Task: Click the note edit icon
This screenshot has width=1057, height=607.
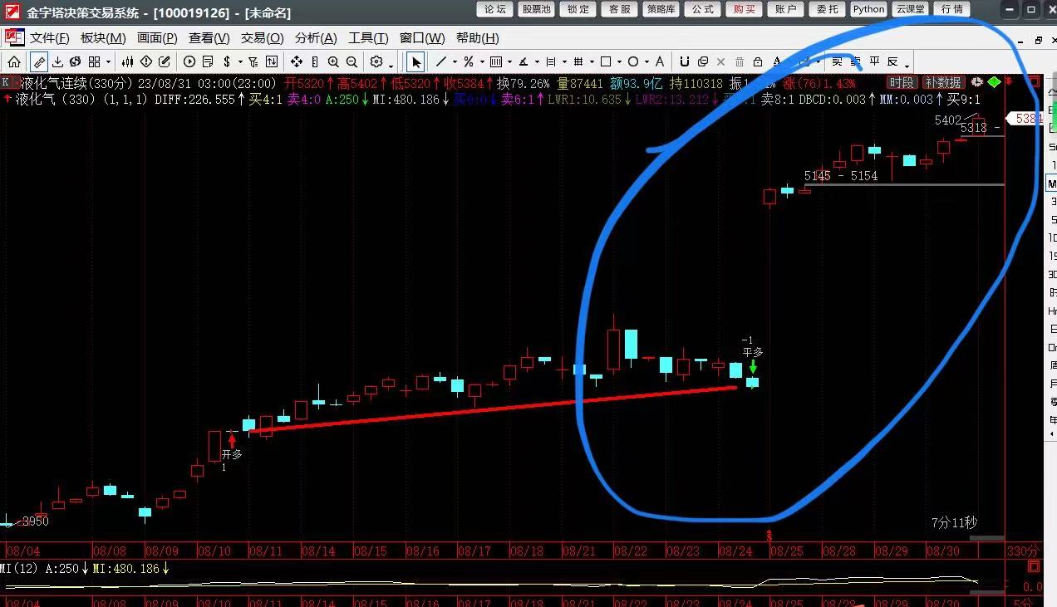Action: [164, 61]
